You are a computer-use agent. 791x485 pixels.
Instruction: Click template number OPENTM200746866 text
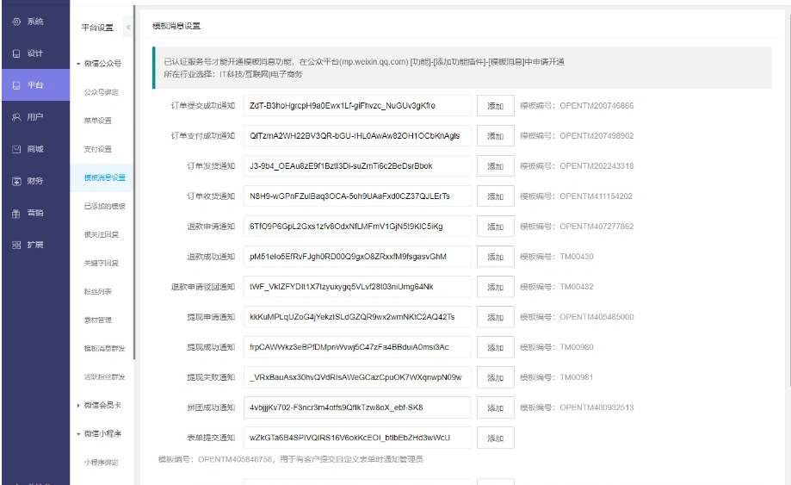596,106
